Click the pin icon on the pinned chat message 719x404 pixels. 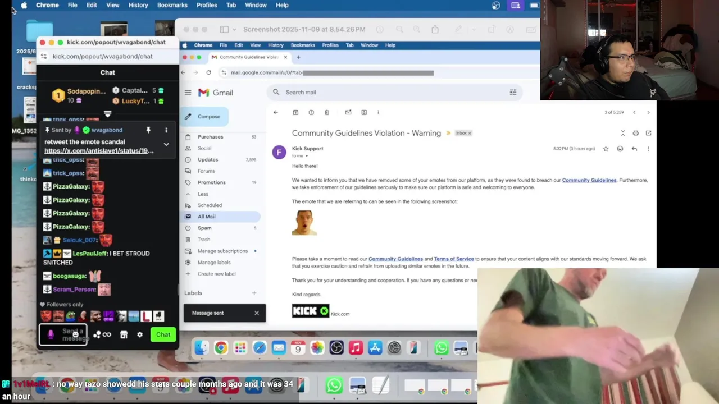point(148,130)
